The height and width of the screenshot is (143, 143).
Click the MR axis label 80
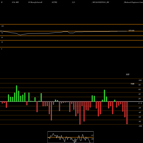[x=140, y=85]
